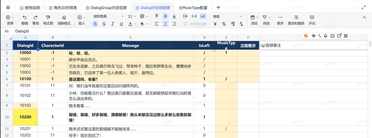Screen dimensions: 372x138
Task: Click the insert (插入) plus icon
Action: tap(80, 17)
